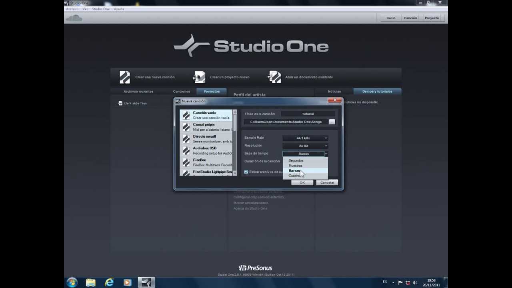Viewport: 512px width, 288px height.
Task: Open the Studio One menu
Action: click(101, 9)
